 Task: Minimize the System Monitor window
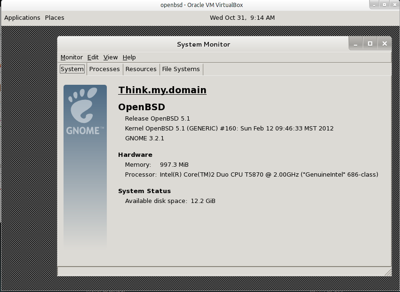[356, 44]
